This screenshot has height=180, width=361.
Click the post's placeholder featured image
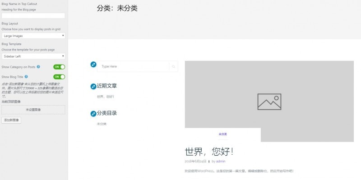(269, 102)
